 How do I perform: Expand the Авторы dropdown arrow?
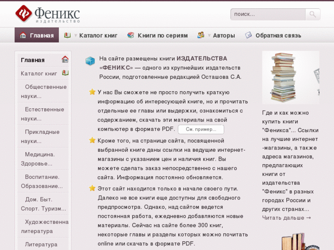click(209, 35)
